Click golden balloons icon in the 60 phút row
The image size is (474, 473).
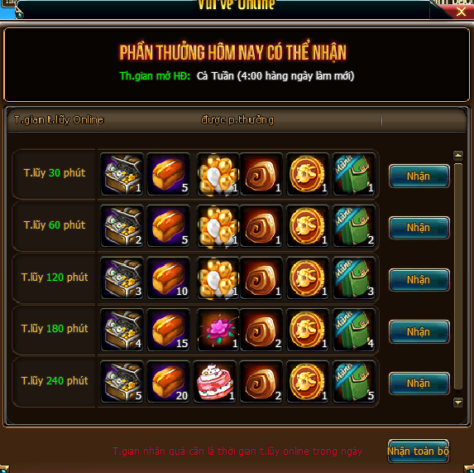click(x=218, y=226)
